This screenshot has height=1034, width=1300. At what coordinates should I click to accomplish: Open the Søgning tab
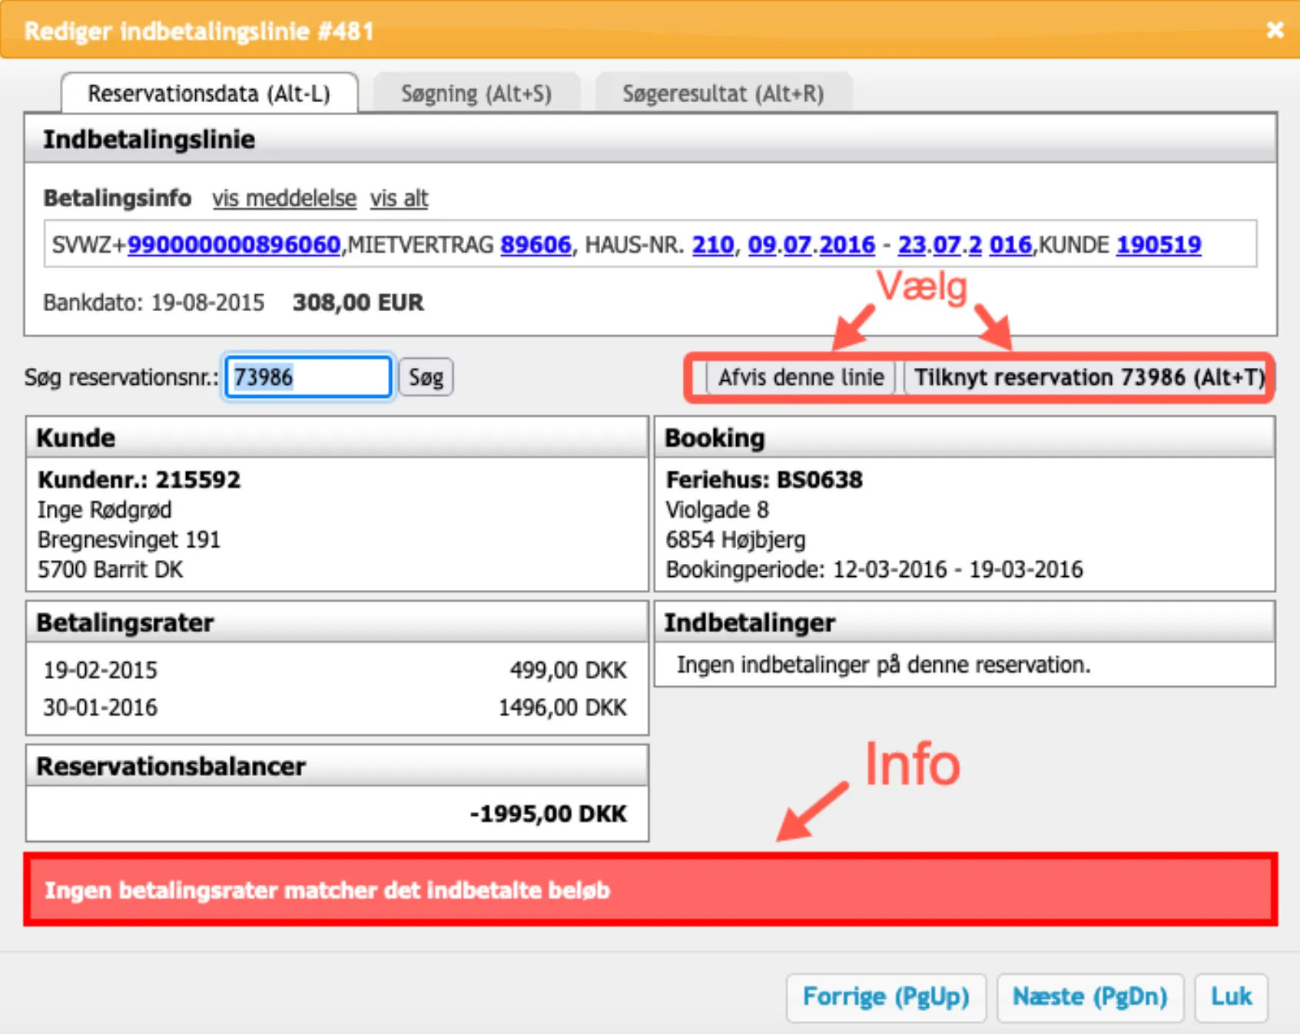pos(476,94)
